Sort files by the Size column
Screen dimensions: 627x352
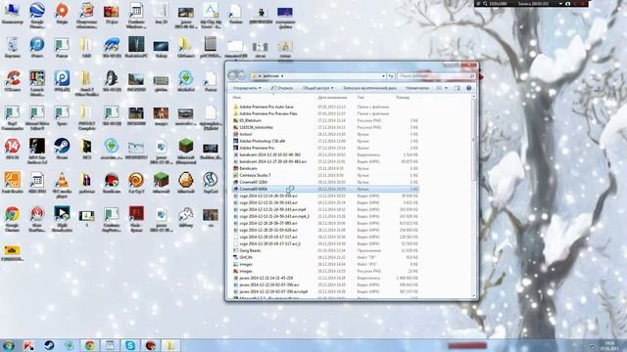coord(403,98)
